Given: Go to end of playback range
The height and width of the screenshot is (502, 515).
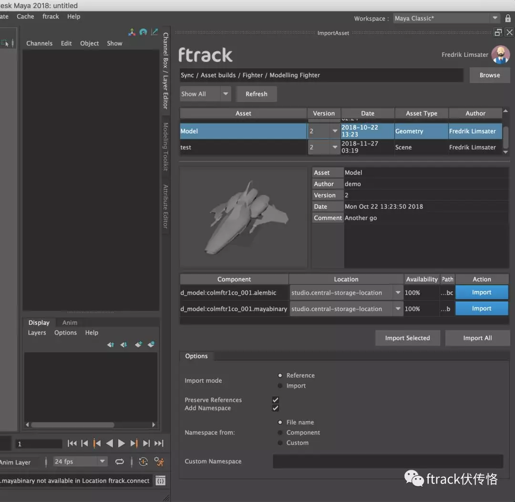Looking at the screenshot, I should (159, 443).
